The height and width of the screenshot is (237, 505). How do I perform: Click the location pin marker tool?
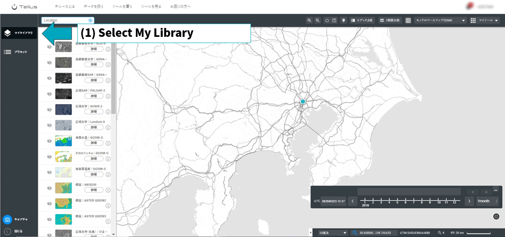pos(344,20)
